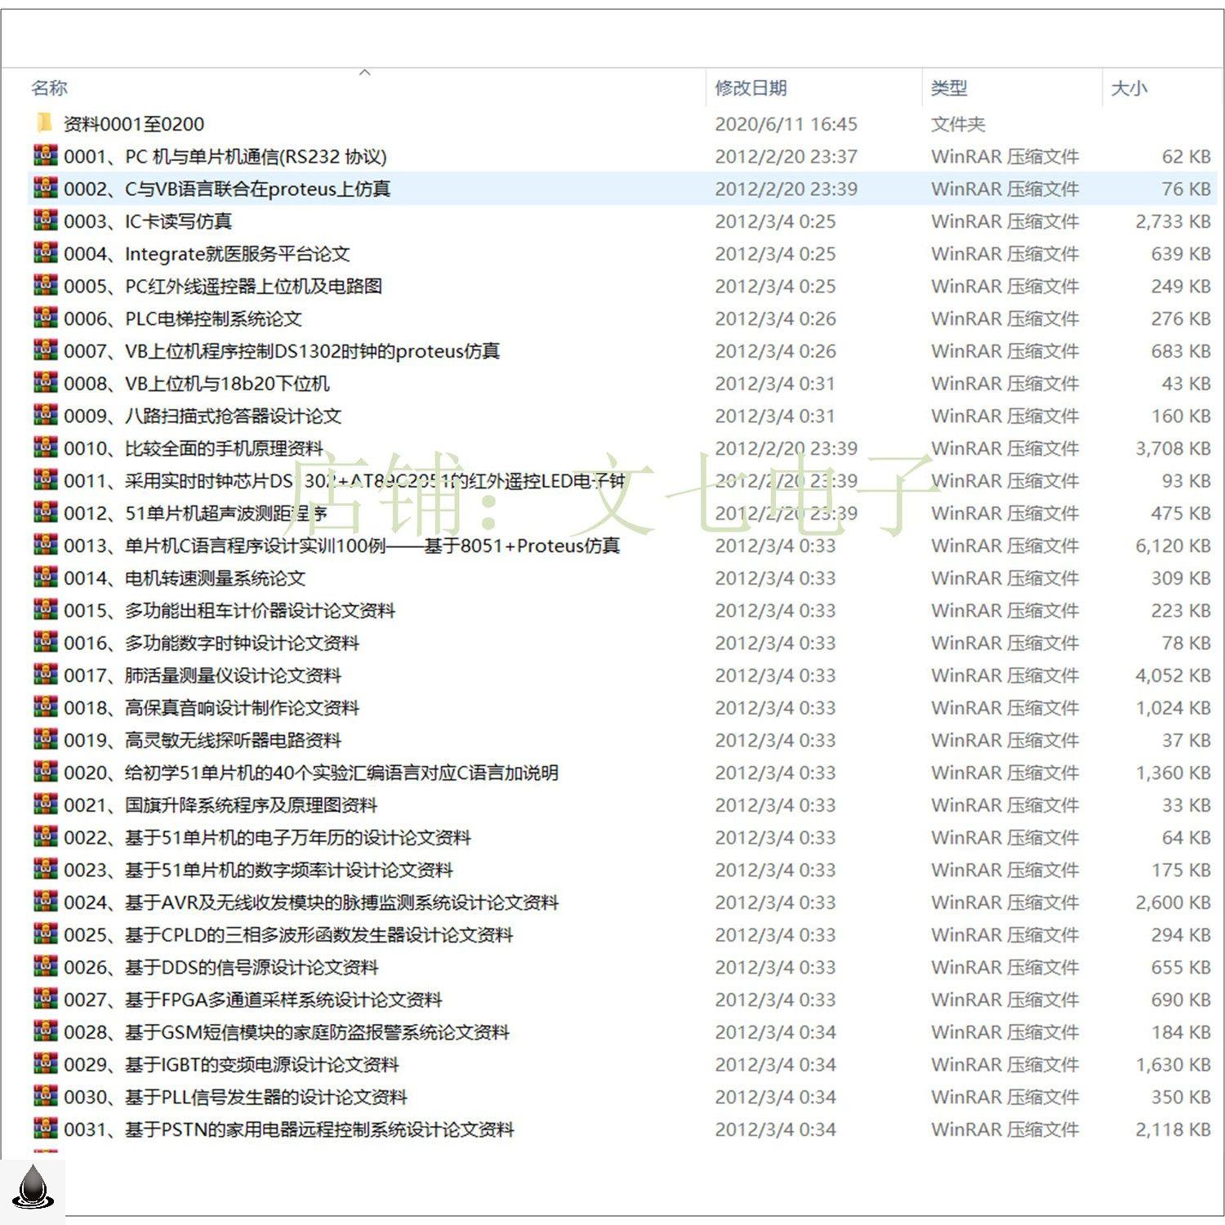This screenshot has width=1225, height=1225.
Task: Select the archive icon for 0018 高保真音响
Action: tap(45, 706)
